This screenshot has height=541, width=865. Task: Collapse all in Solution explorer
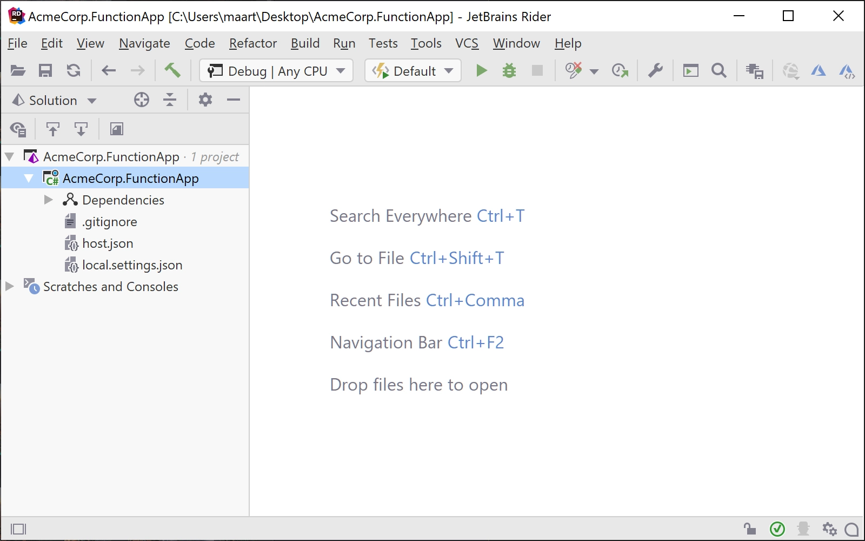[170, 100]
